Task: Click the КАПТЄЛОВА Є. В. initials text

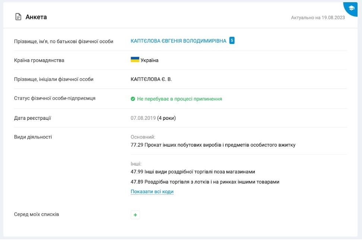Action: point(151,79)
